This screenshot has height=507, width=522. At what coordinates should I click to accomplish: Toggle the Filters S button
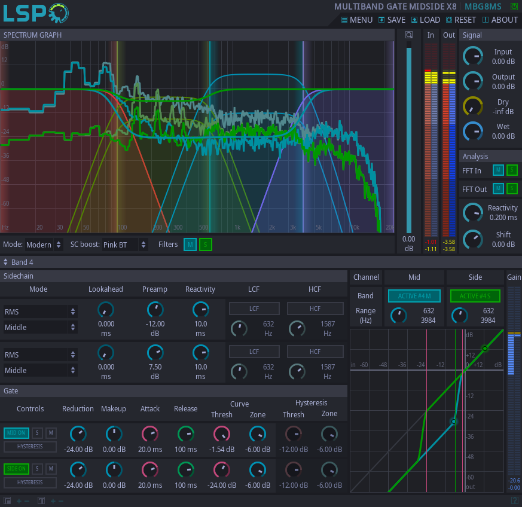coord(206,245)
